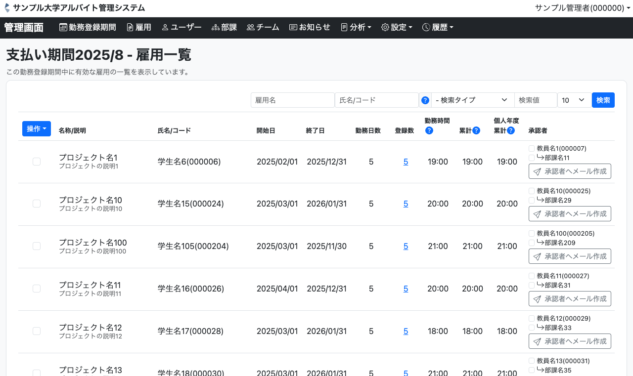The height and width of the screenshot is (376, 633).
Task: Open the お知らせ page
Action: [310, 28]
